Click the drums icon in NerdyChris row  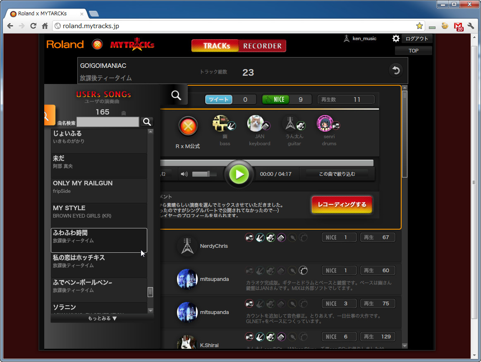click(249, 237)
